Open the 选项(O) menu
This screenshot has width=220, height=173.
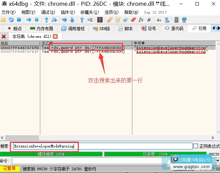pos(112,12)
